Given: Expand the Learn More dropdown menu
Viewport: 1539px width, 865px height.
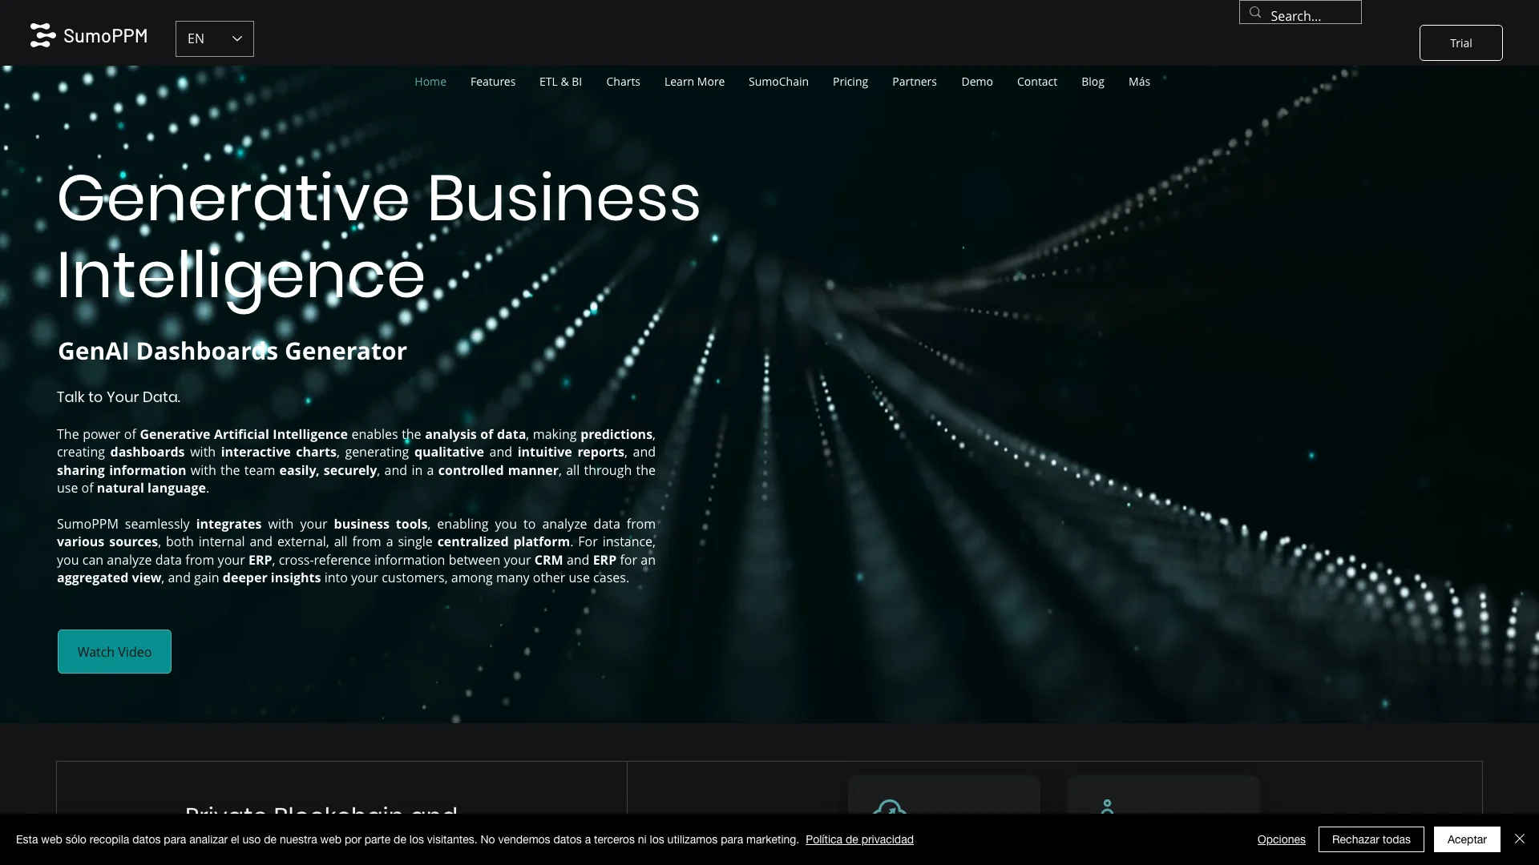Looking at the screenshot, I should (694, 82).
